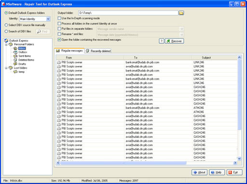
Task: Select the Drafts folder icon
Action: (15, 64)
